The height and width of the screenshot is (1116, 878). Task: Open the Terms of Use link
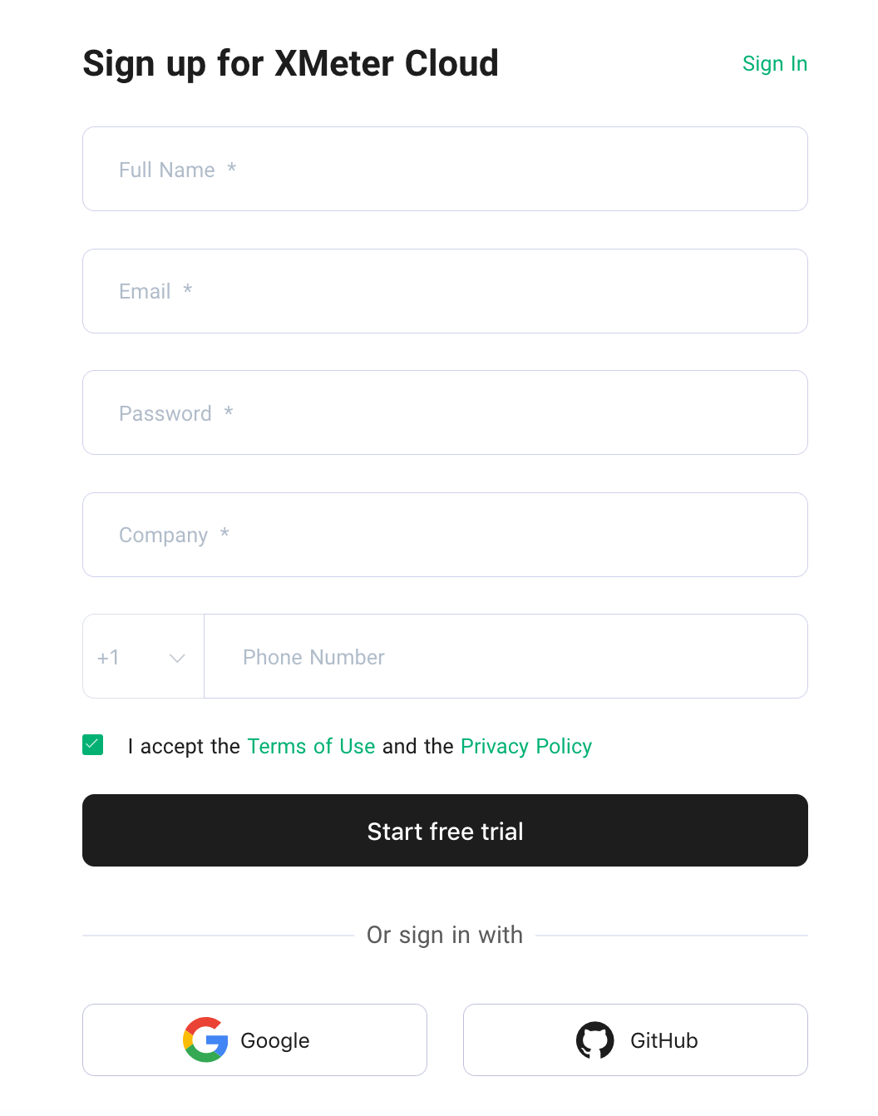pyautogui.click(x=311, y=746)
